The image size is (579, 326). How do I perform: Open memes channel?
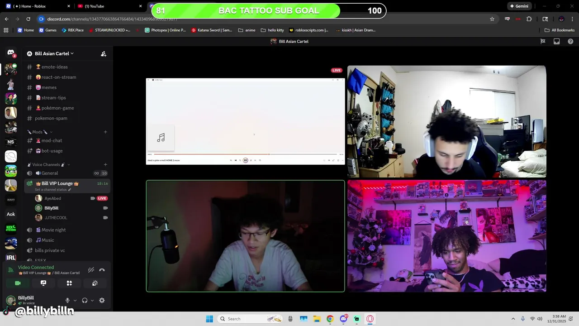67,87
